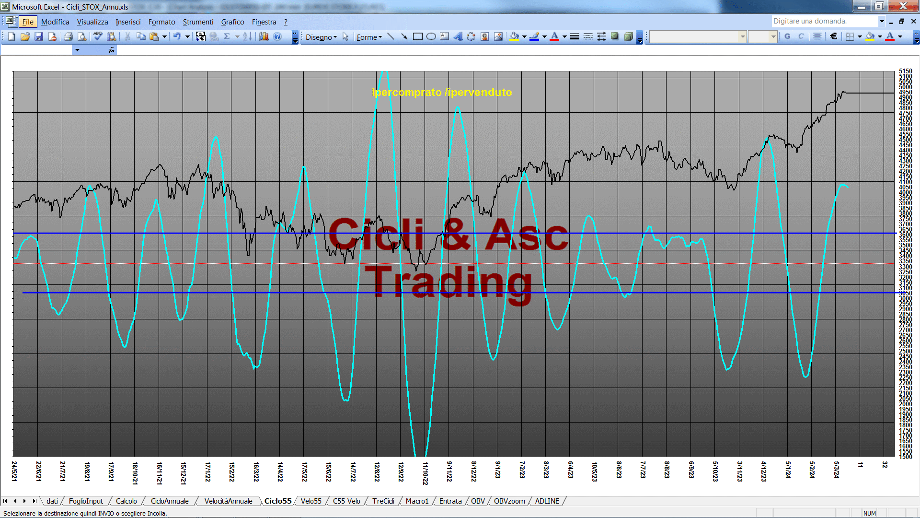Screen dimensions: 920x518
Task: Open the font size combo box
Action: pos(762,37)
